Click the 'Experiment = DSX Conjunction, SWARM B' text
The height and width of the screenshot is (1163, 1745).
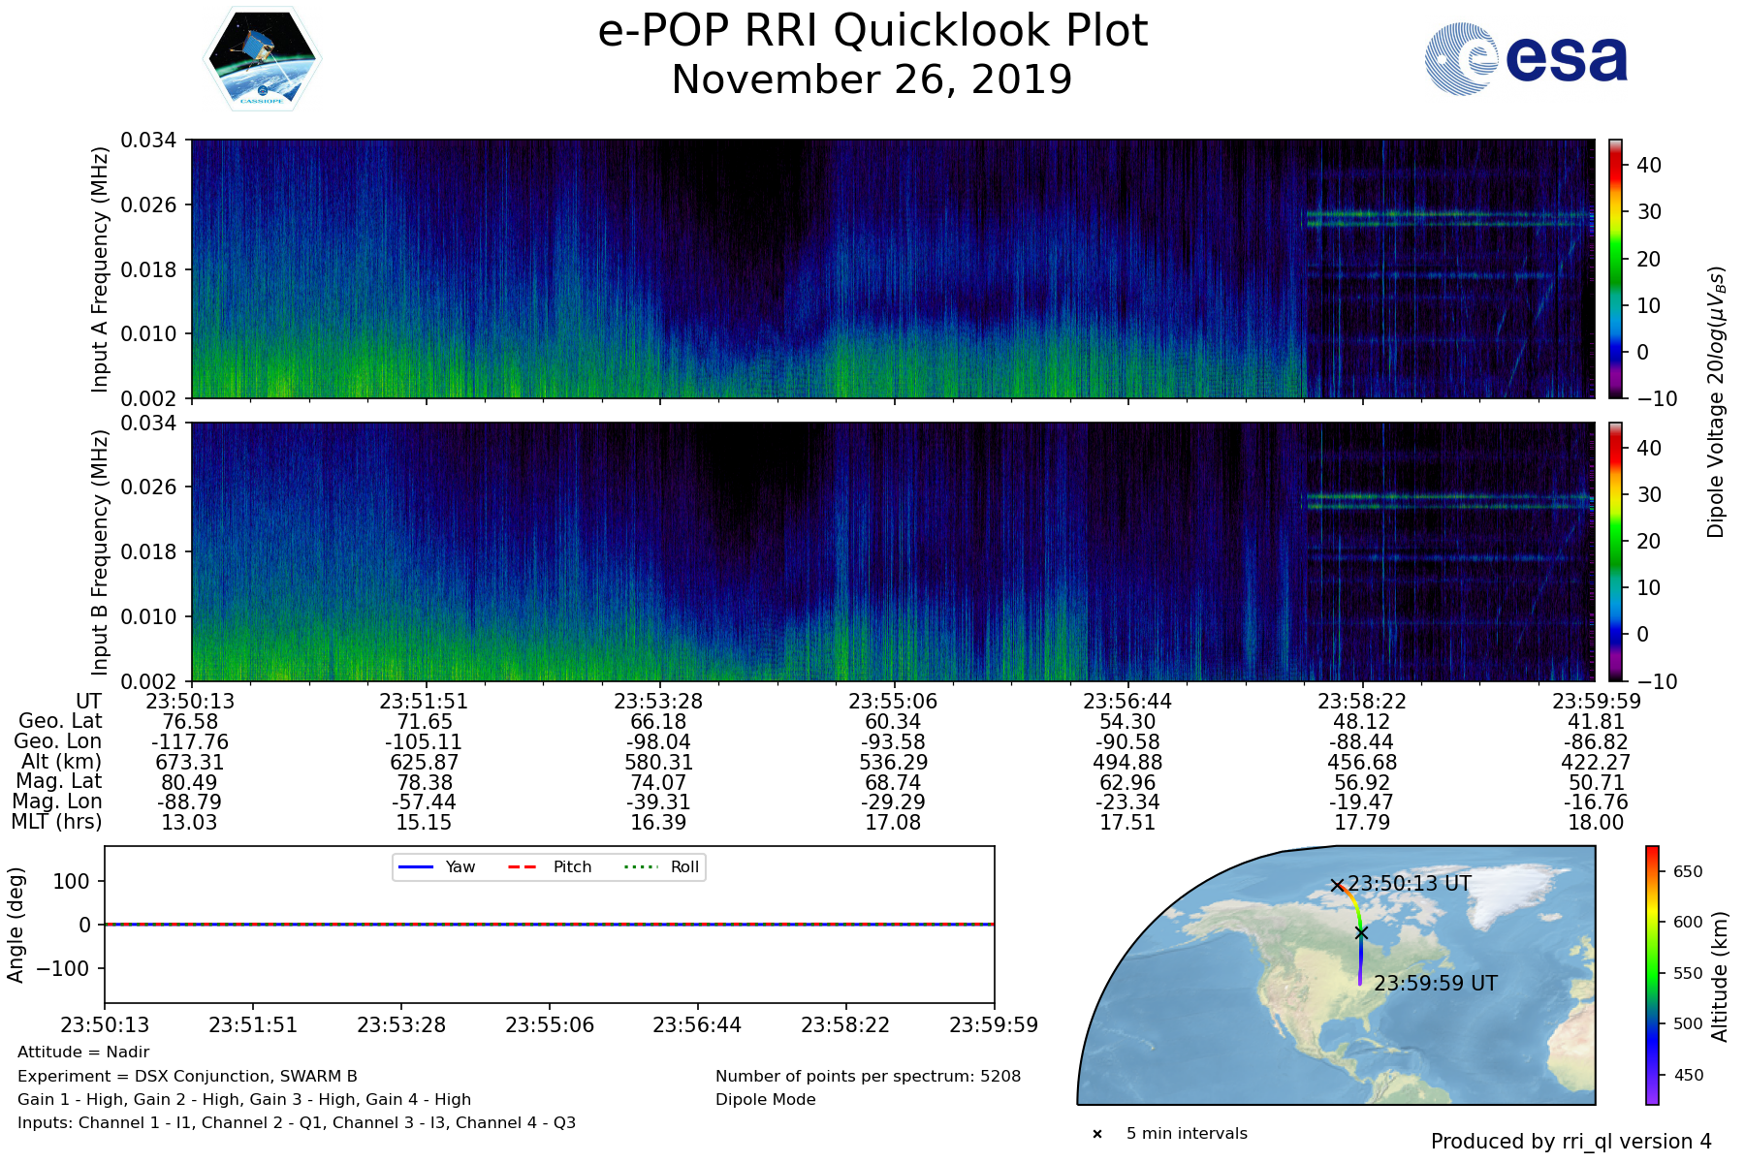[x=187, y=1076]
